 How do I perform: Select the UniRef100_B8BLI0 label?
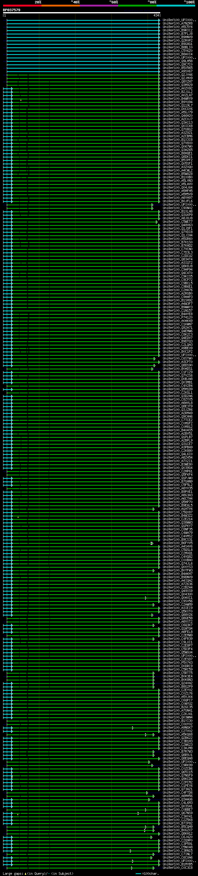(178, 47)
